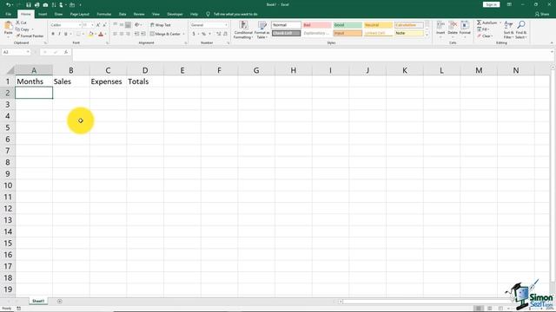The width and height of the screenshot is (556, 312).
Task: Open Sort & Filter
Action: [x=508, y=29]
